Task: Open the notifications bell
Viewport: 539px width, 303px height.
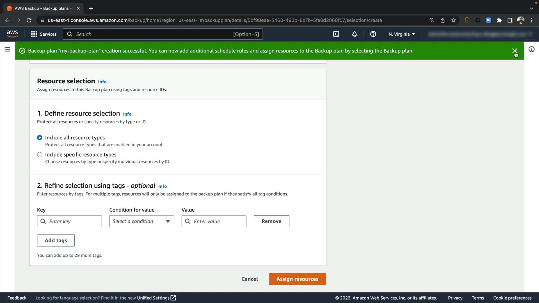Action: pos(355,34)
